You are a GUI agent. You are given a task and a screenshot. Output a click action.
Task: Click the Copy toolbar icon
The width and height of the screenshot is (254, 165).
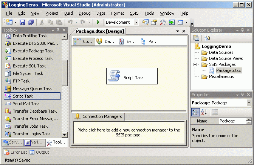click(x=50, y=22)
